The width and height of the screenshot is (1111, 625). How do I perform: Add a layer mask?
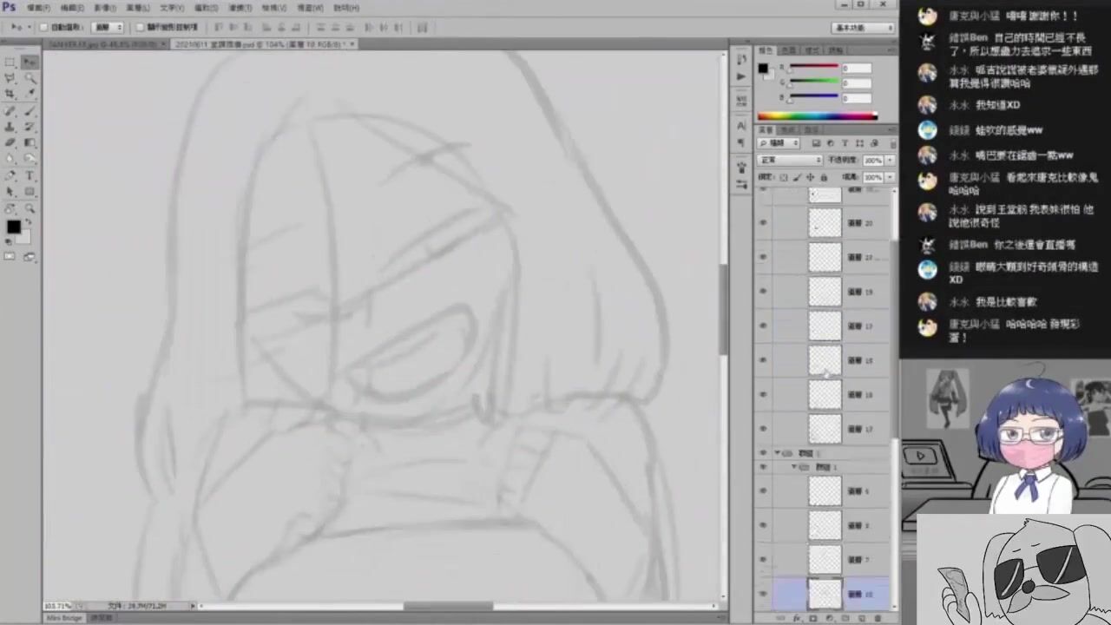click(813, 618)
